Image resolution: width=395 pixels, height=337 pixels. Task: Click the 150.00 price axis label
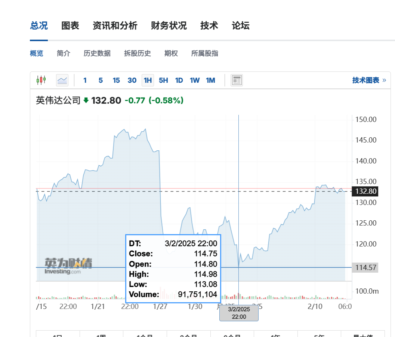click(x=366, y=119)
